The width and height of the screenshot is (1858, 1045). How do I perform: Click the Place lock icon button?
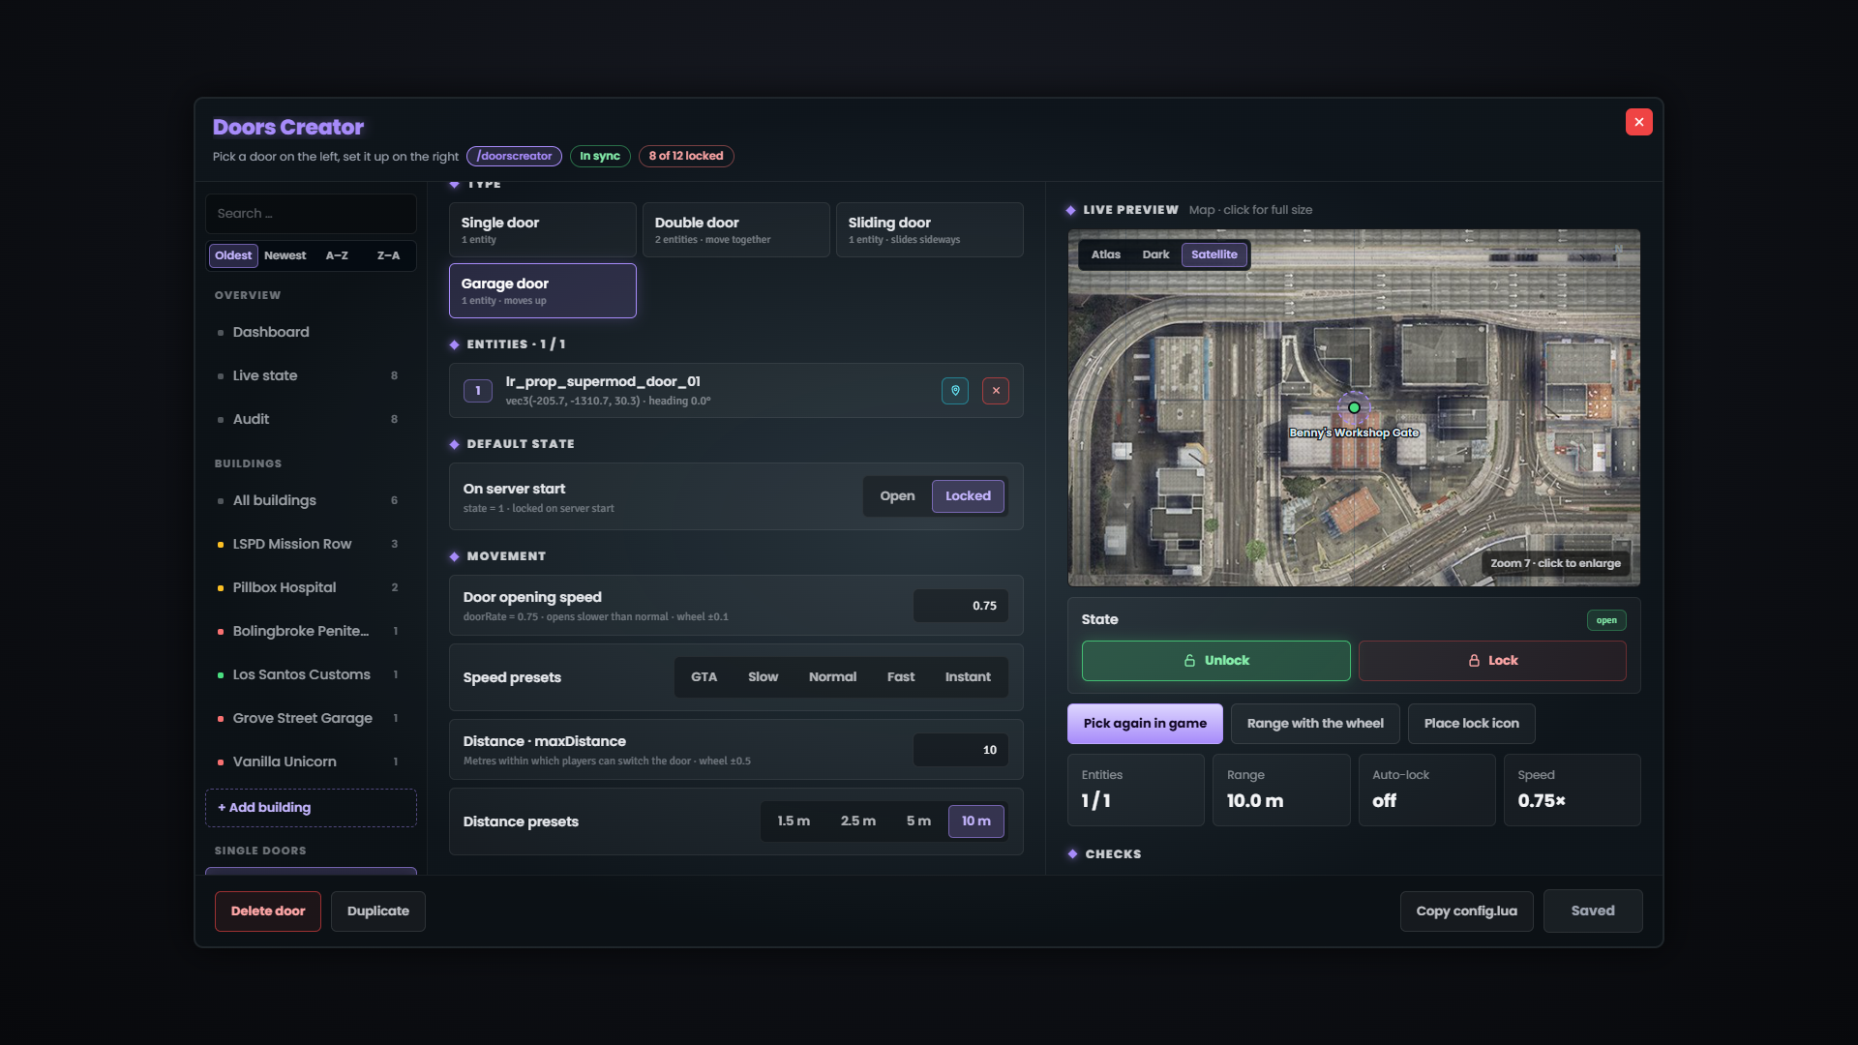pyautogui.click(x=1471, y=724)
